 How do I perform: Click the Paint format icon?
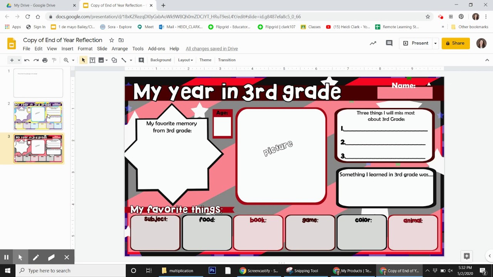point(54,60)
